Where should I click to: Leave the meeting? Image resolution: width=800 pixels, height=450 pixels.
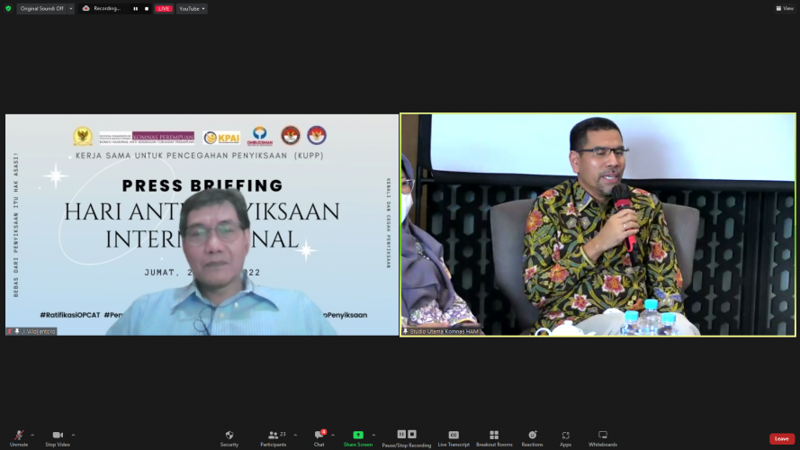pos(780,438)
